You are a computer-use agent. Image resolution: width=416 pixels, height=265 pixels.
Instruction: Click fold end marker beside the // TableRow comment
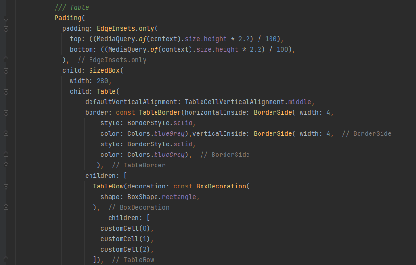[6, 260]
